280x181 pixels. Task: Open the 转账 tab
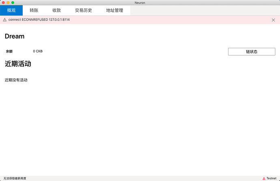(x=34, y=11)
